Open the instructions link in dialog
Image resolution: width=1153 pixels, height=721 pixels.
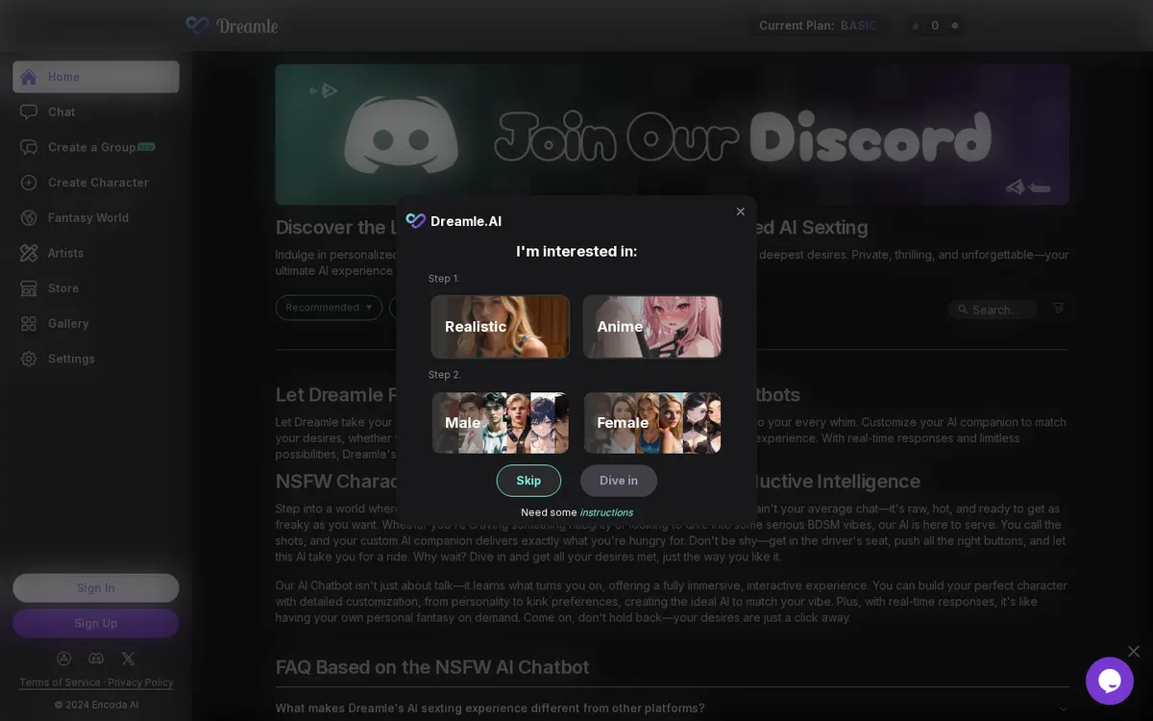point(606,512)
